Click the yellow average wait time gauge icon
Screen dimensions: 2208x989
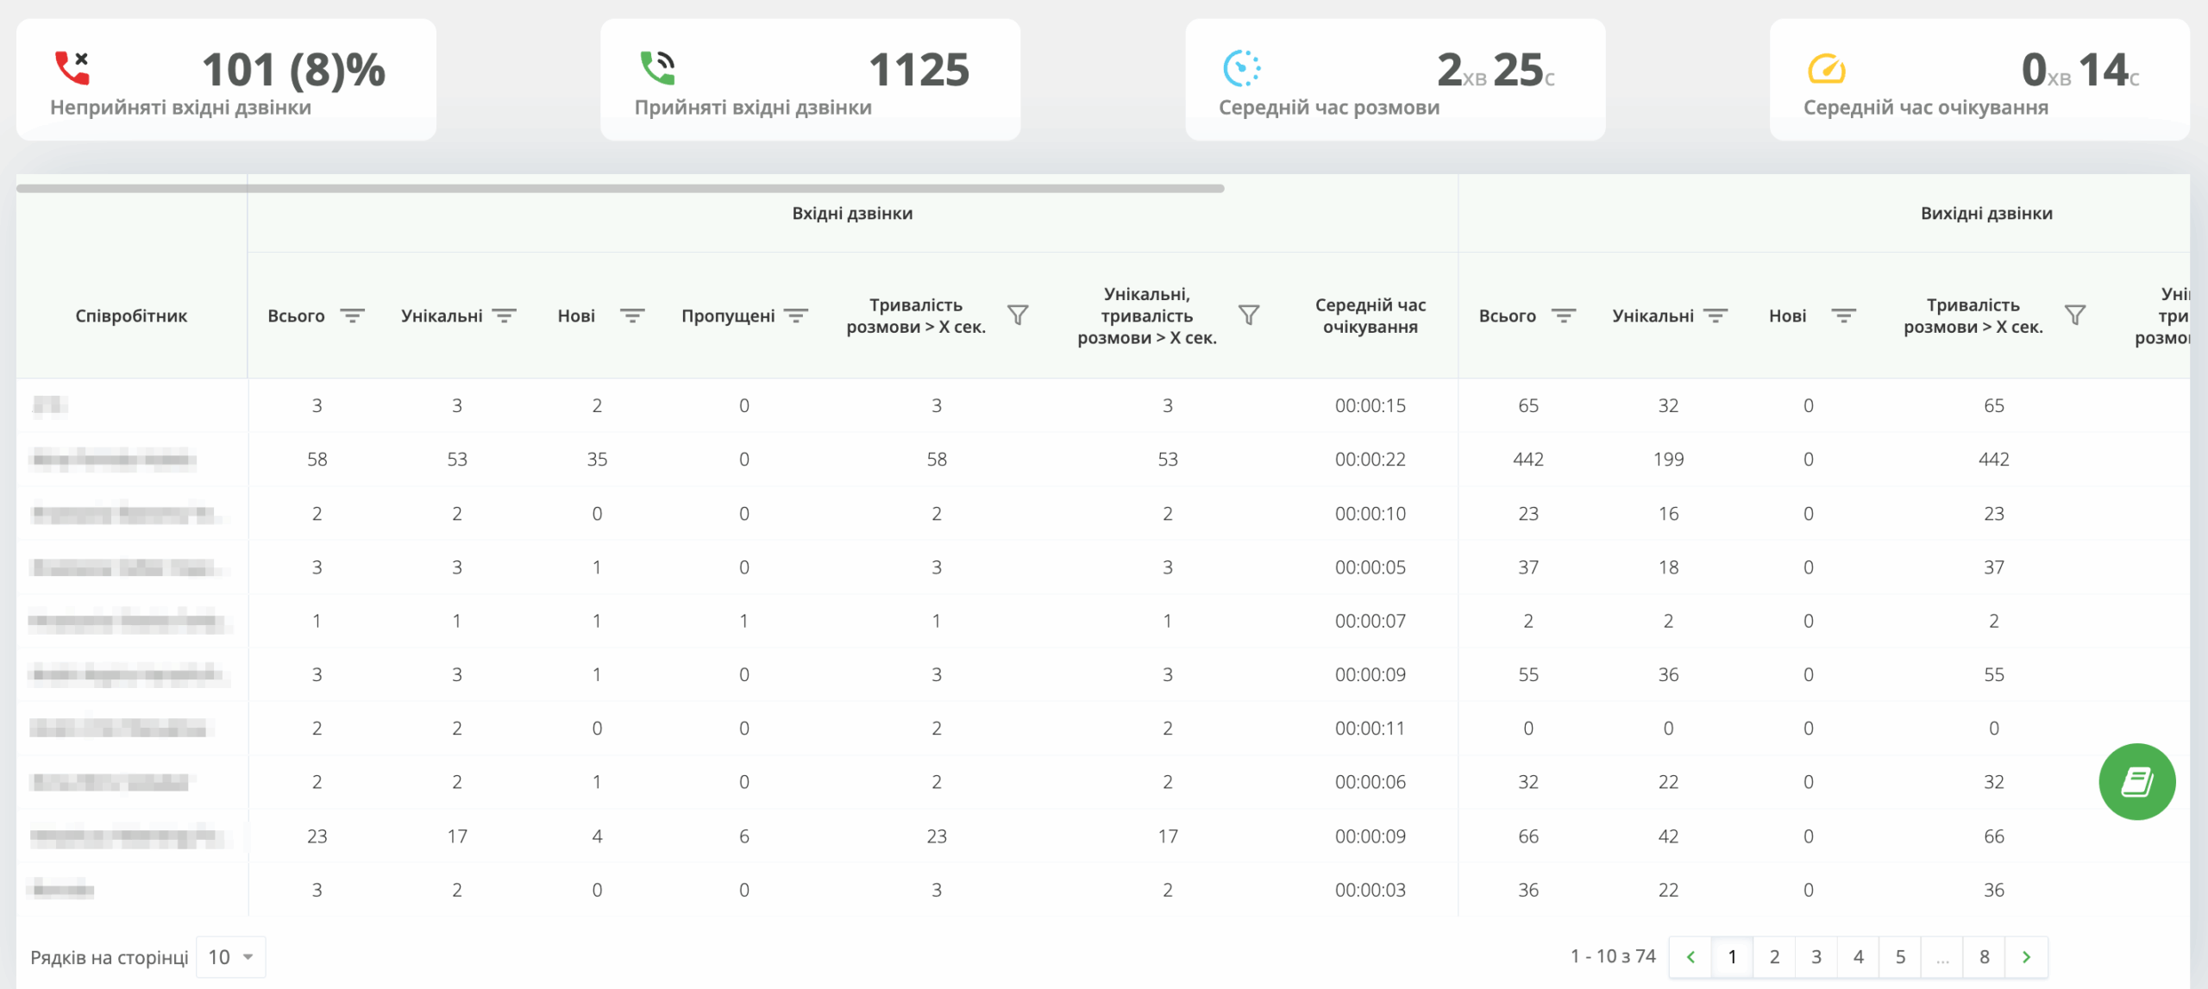[1826, 69]
